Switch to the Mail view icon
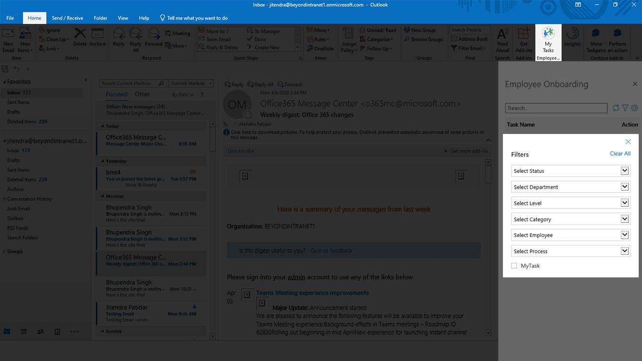This screenshot has height=361, width=642. tap(7, 331)
